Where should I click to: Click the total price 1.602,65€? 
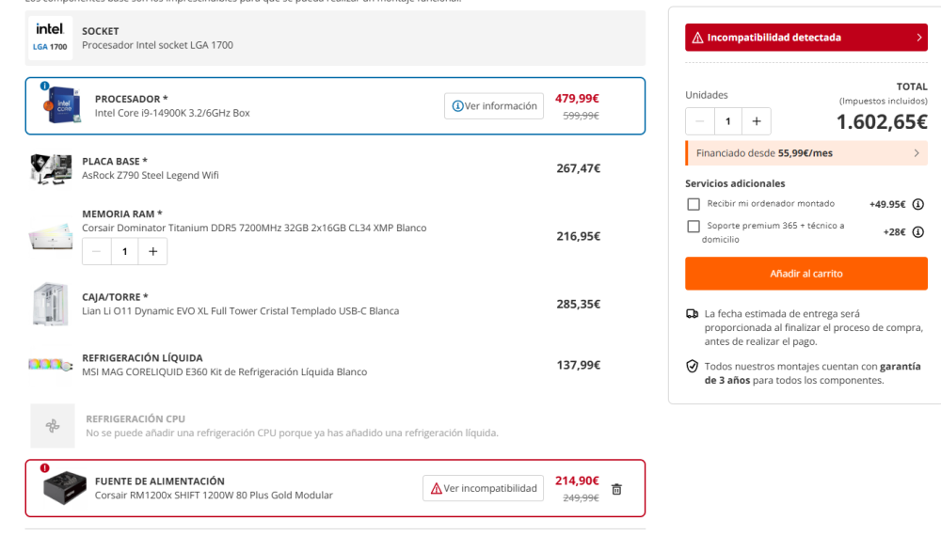coord(882,122)
